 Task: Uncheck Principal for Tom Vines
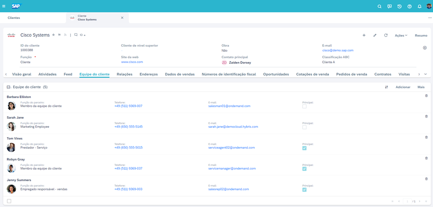[304, 148]
